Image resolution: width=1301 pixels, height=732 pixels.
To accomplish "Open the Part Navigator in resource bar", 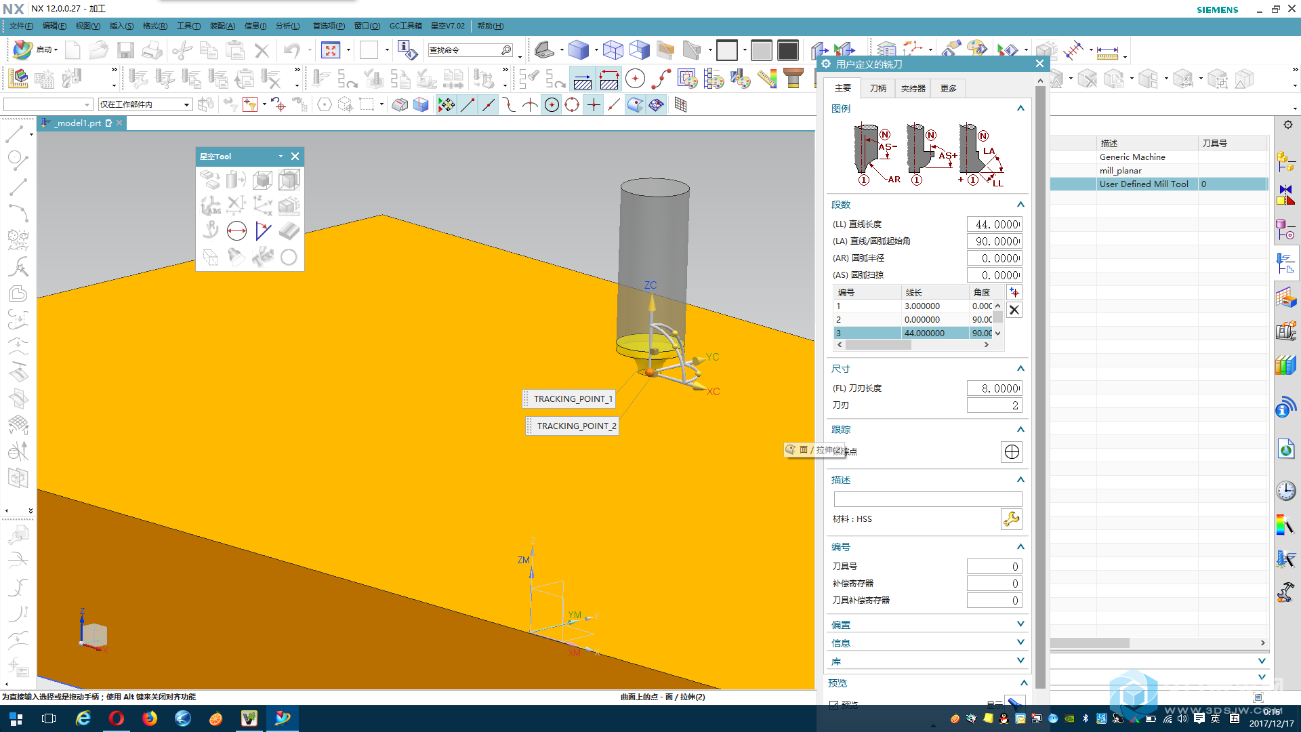I will pyautogui.click(x=1286, y=229).
